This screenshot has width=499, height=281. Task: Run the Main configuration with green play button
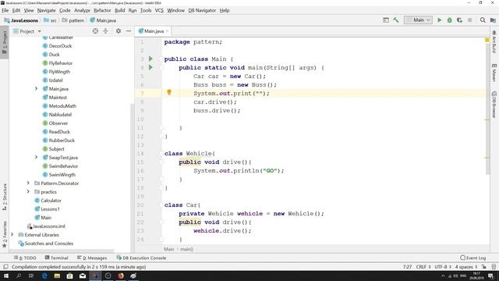click(440, 20)
